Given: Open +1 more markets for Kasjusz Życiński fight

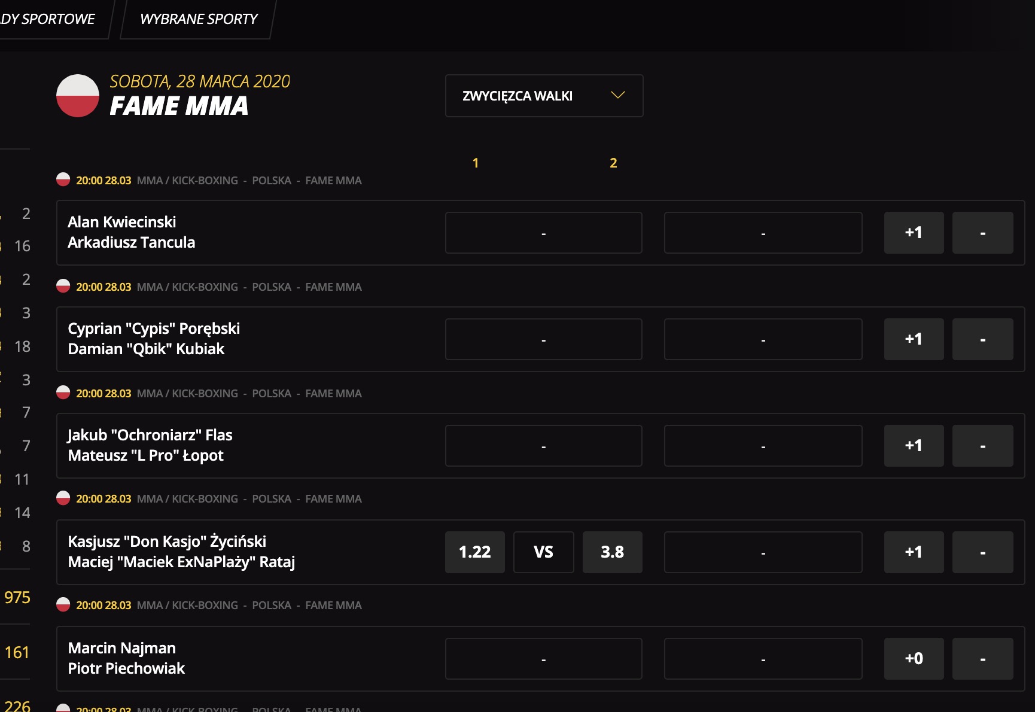Looking at the screenshot, I should tap(914, 552).
